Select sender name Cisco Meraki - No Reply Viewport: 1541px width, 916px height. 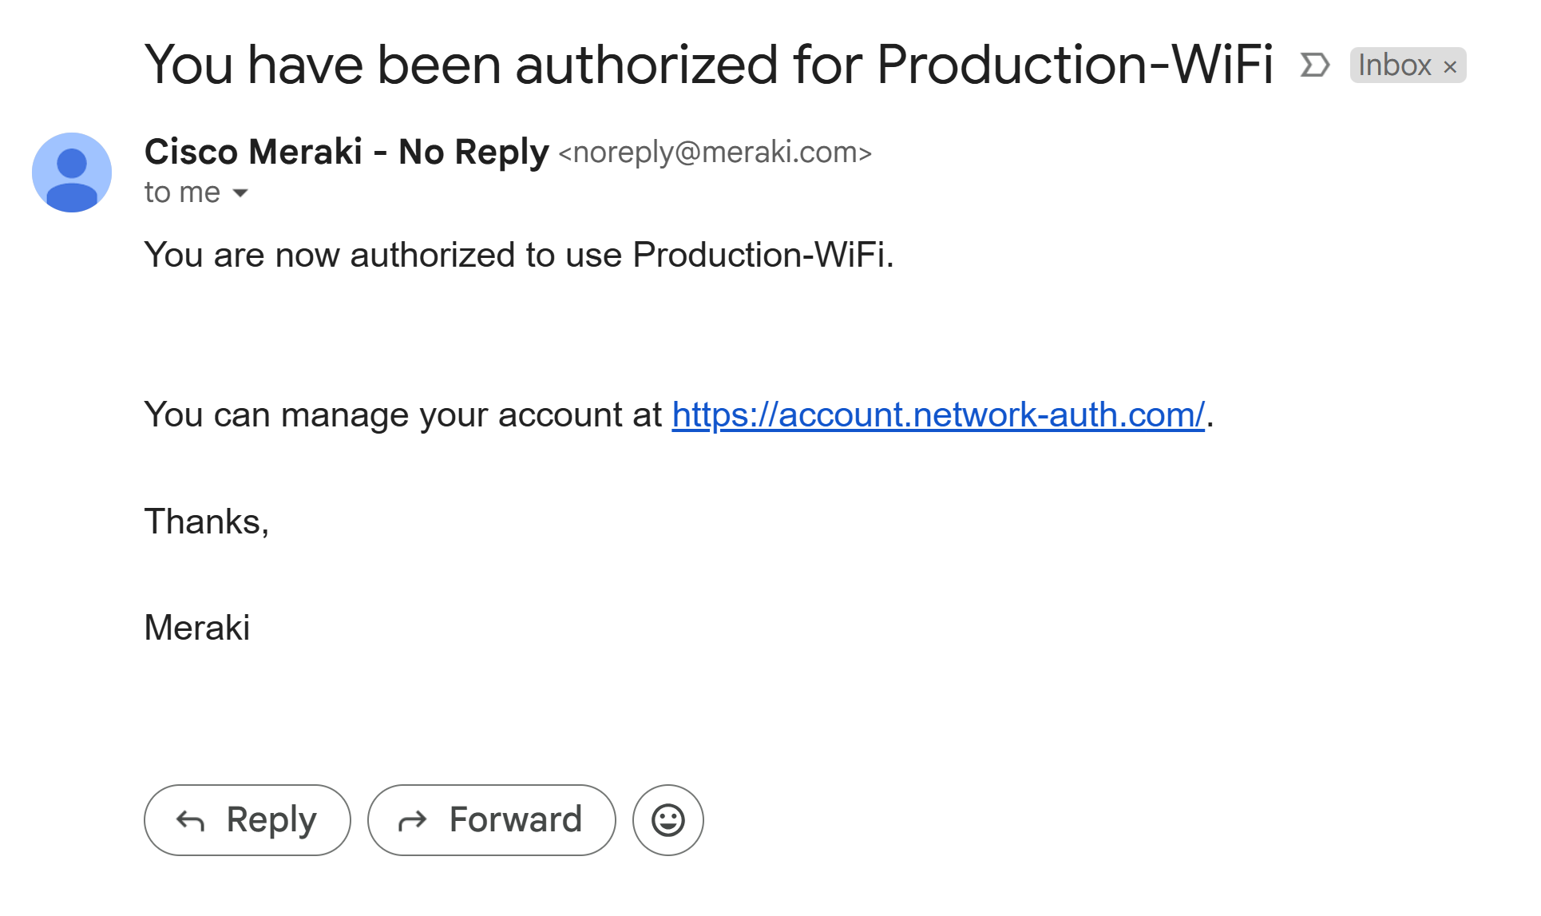[347, 152]
